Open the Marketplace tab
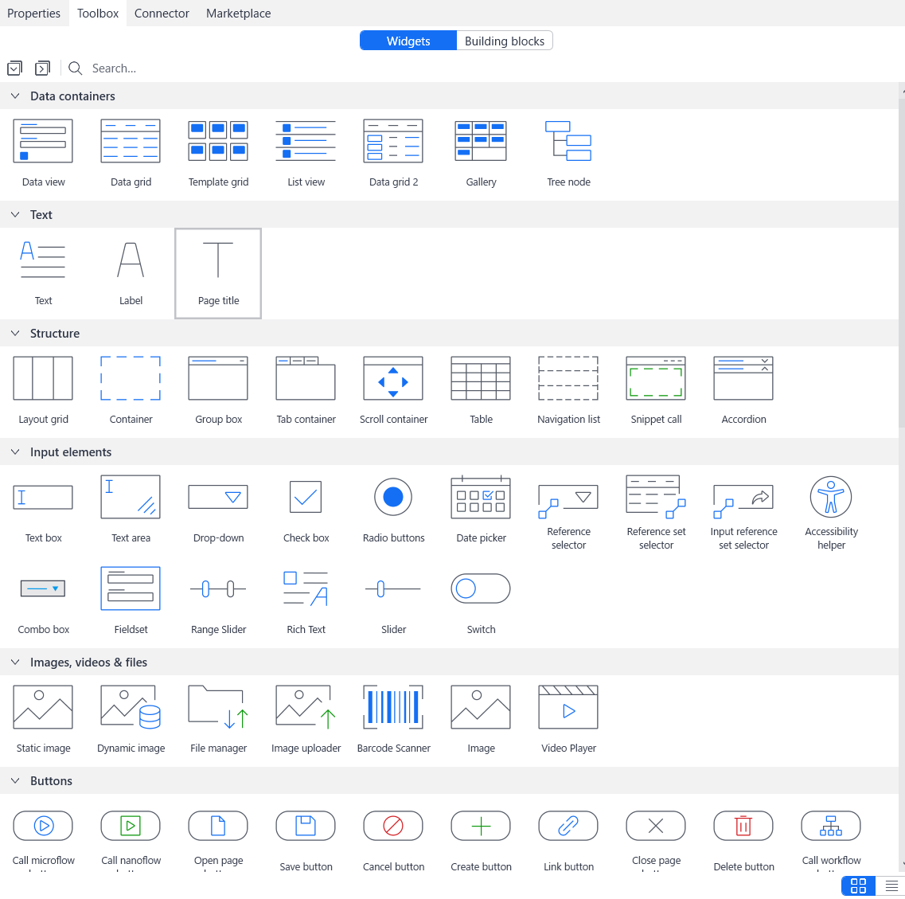The width and height of the screenshot is (905, 899). [x=238, y=13]
